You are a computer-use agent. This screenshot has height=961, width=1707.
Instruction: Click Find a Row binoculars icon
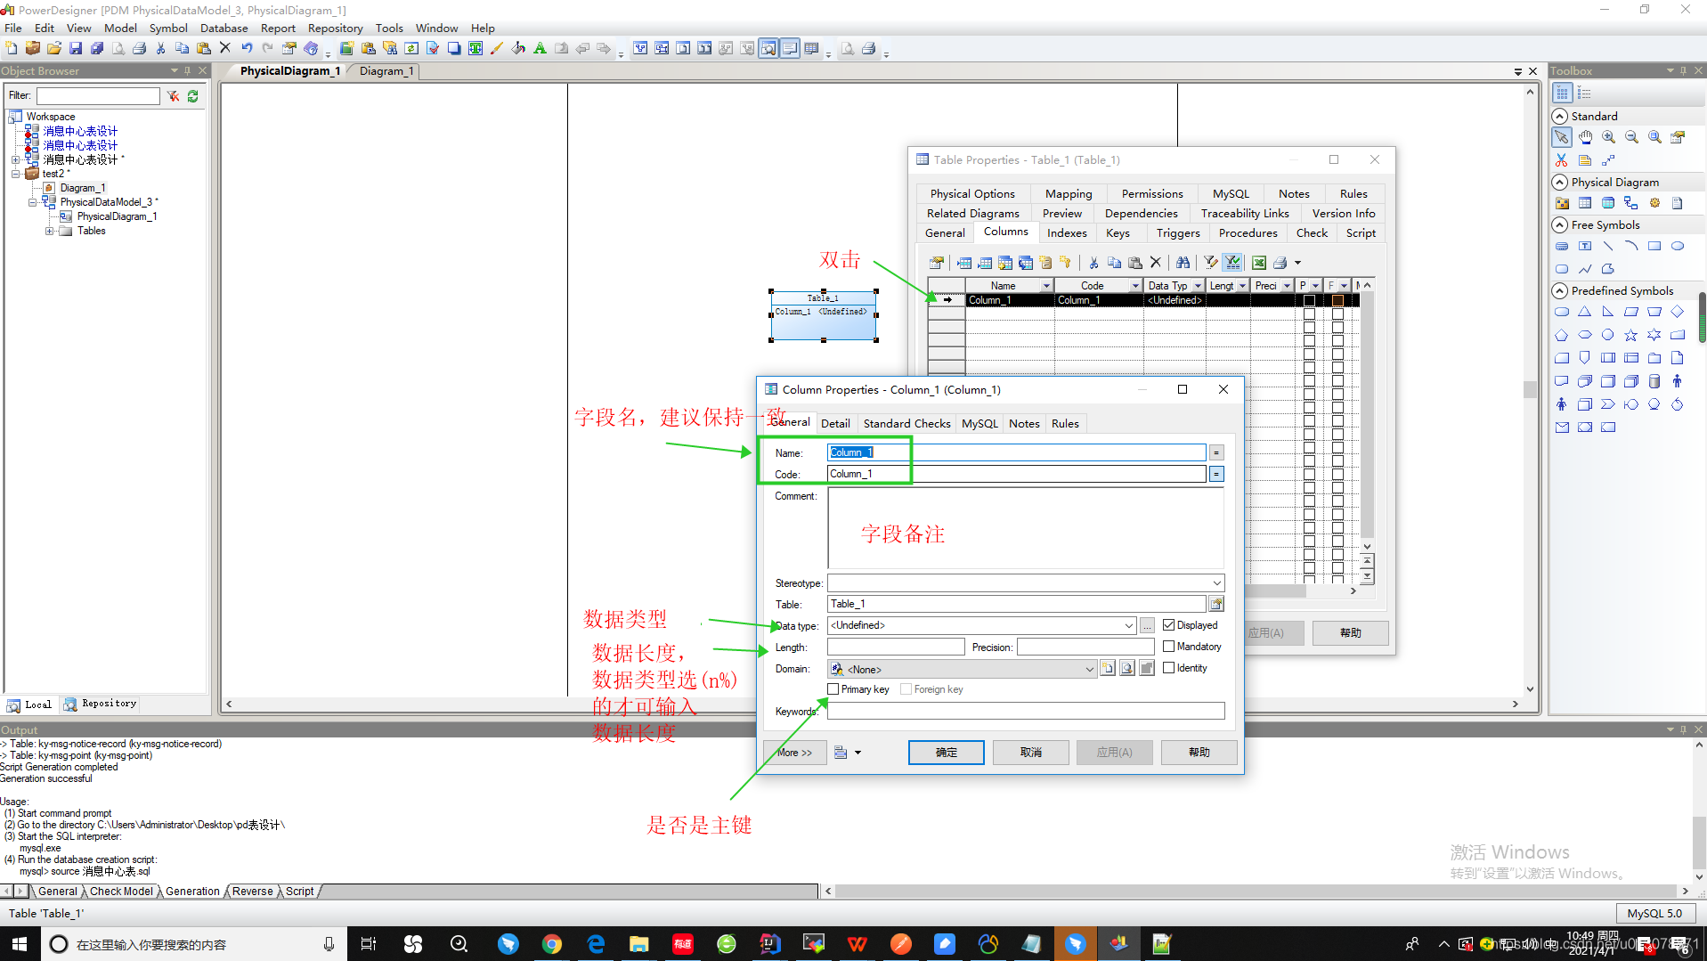(1183, 263)
